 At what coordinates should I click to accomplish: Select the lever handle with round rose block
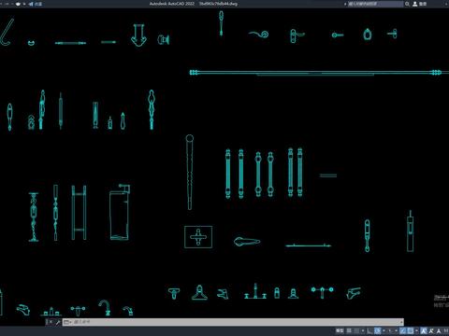click(x=259, y=34)
